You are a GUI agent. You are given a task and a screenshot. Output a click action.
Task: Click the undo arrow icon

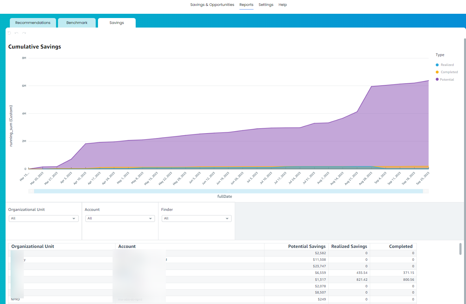16,33
